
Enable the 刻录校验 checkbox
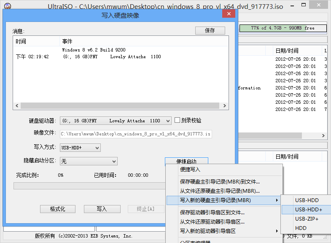coord(178,120)
